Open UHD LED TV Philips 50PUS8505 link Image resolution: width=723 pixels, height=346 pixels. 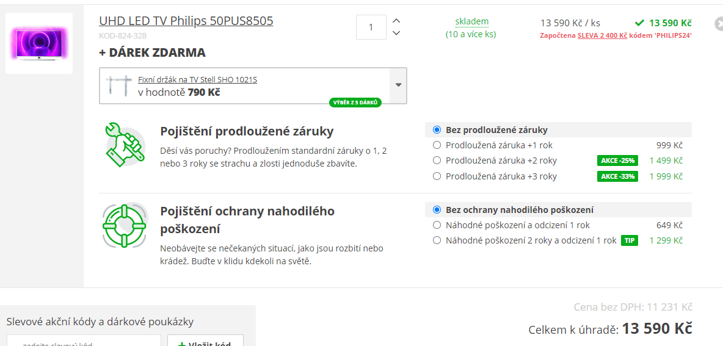[x=186, y=21]
